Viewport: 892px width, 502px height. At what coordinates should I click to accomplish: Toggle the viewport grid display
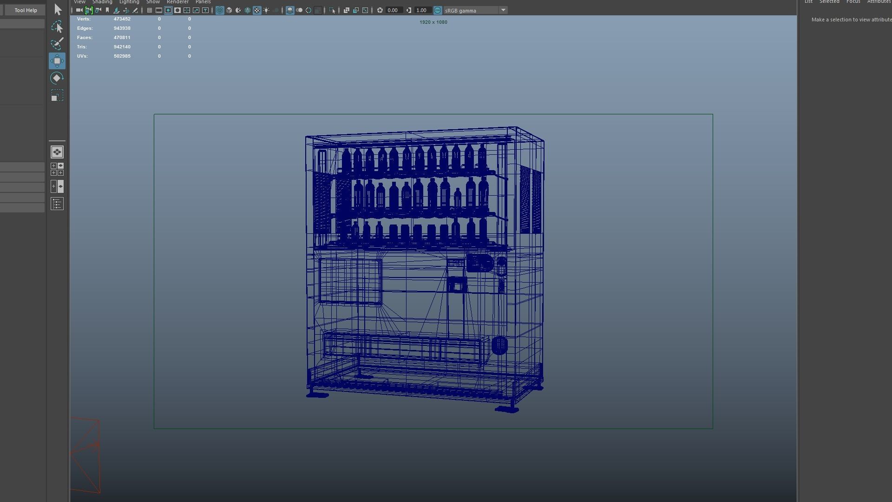pyautogui.click(x=150, y=10)
